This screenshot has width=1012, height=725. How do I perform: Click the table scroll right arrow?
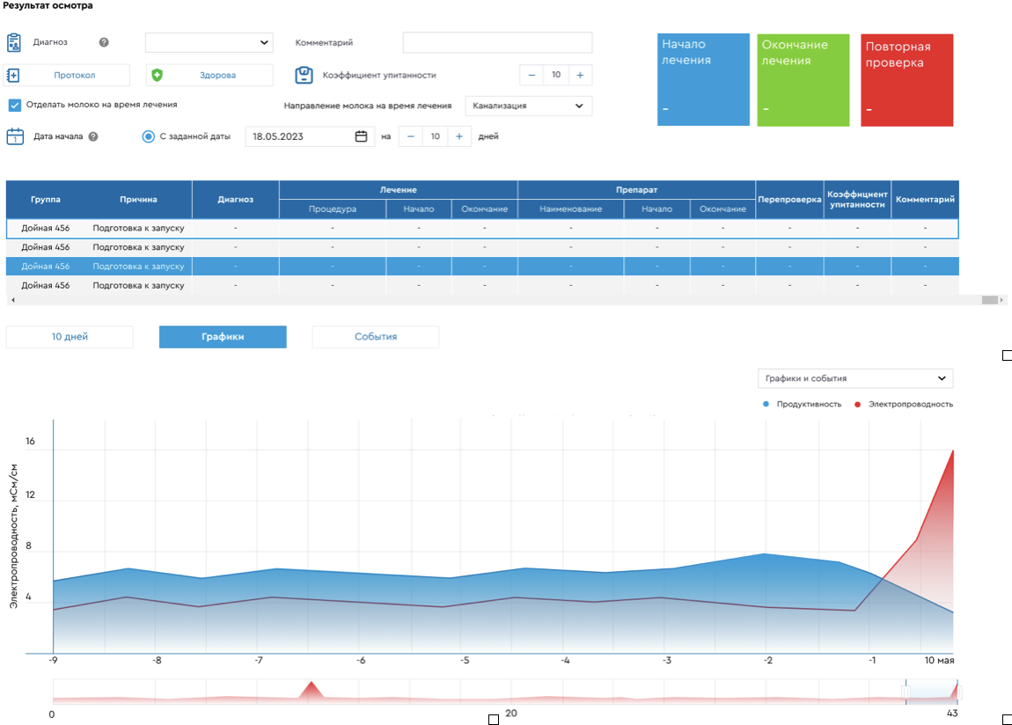point(1001,300)
